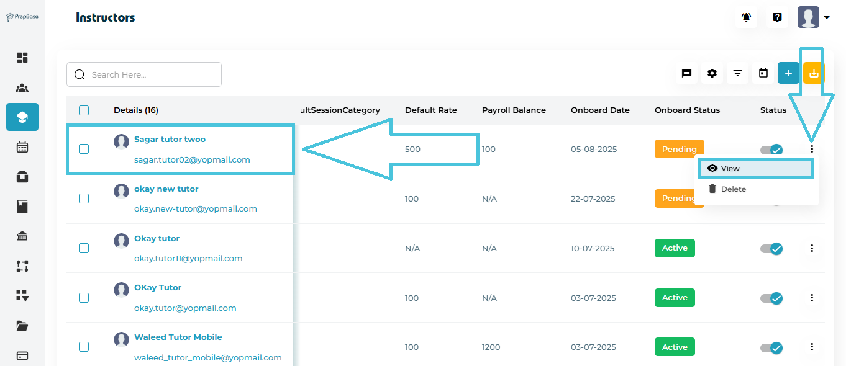Click the help question mark icon
Image resolution: width=846 pixels, height=366 pixels.
click(x=777, y=17)
